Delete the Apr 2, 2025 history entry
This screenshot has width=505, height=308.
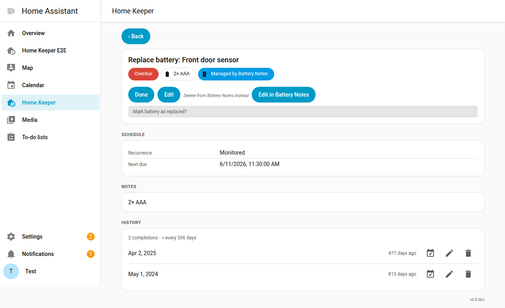click(x=468, y=253)
